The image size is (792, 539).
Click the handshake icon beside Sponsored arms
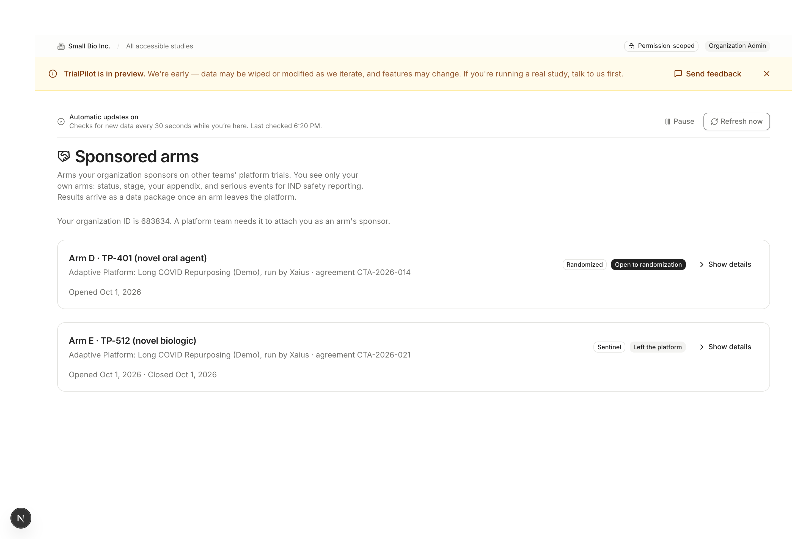[x=64, y=156]
